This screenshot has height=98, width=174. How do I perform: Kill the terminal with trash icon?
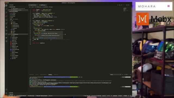click(127, 75)
